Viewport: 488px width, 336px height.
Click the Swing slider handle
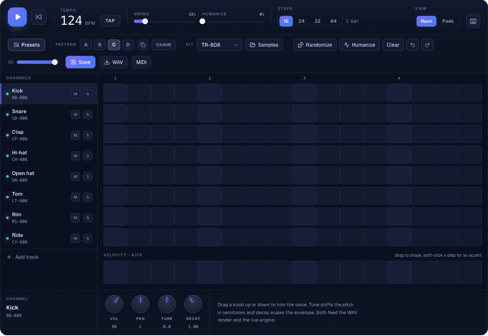[x=145, y=21]
